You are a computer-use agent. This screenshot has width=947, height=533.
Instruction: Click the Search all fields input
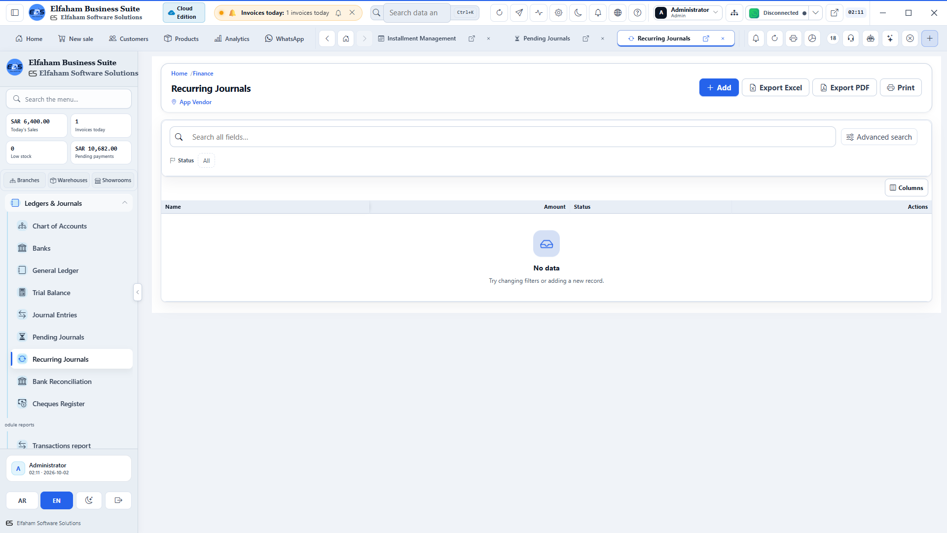pyautogui.click(x=503, y=137)
